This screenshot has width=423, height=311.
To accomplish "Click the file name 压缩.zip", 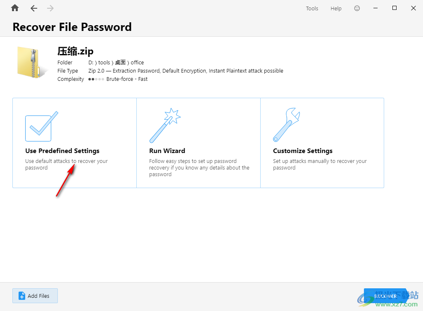I will click(75, 51).
